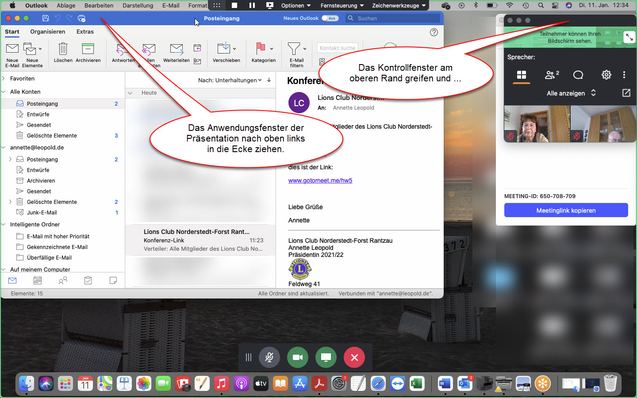Viewport: 637px width, 398px height.
Task: Open Finder from the Dock
Action: click(27, 383)
